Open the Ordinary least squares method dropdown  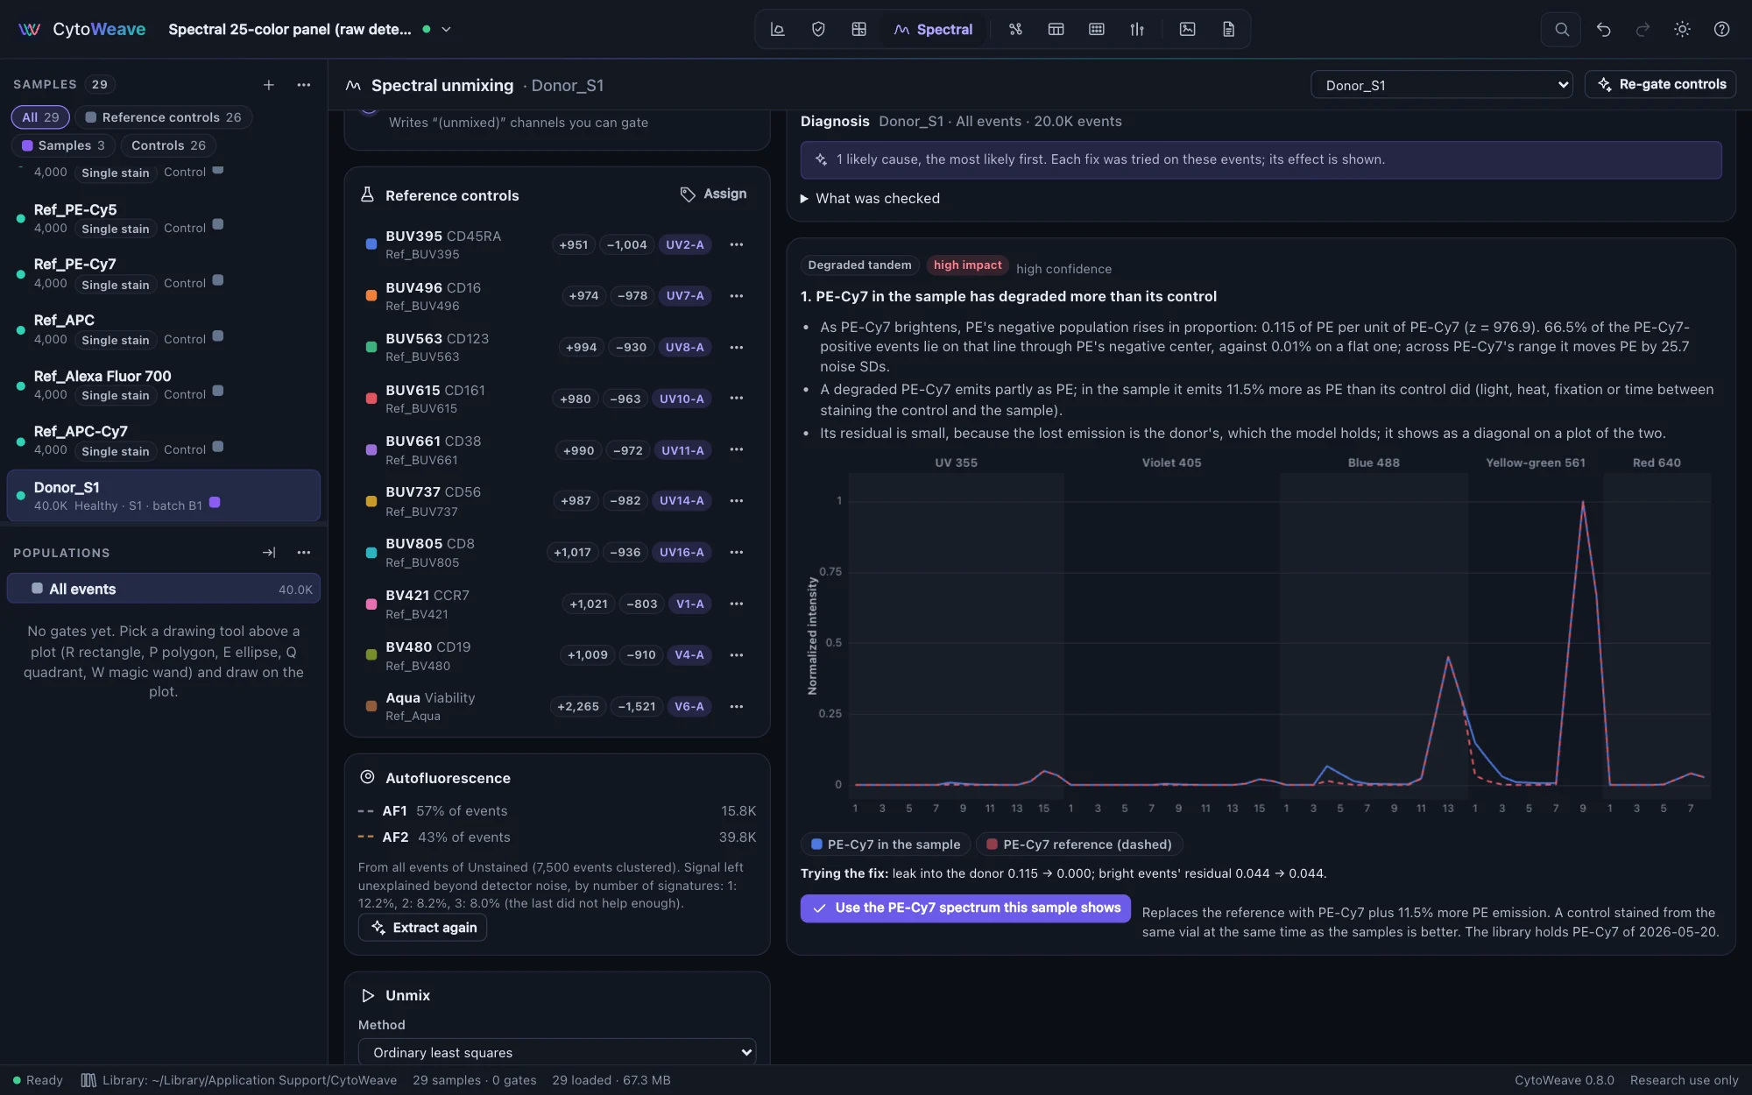click(x=557, y=1052)
